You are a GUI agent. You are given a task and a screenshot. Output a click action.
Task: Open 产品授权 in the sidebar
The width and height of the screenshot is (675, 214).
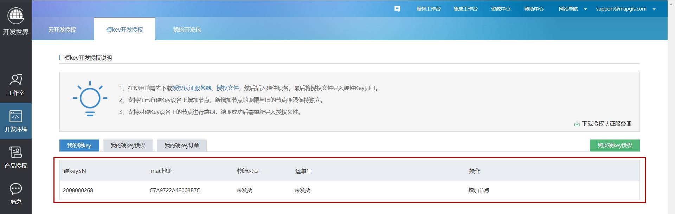tap(16, 153)
